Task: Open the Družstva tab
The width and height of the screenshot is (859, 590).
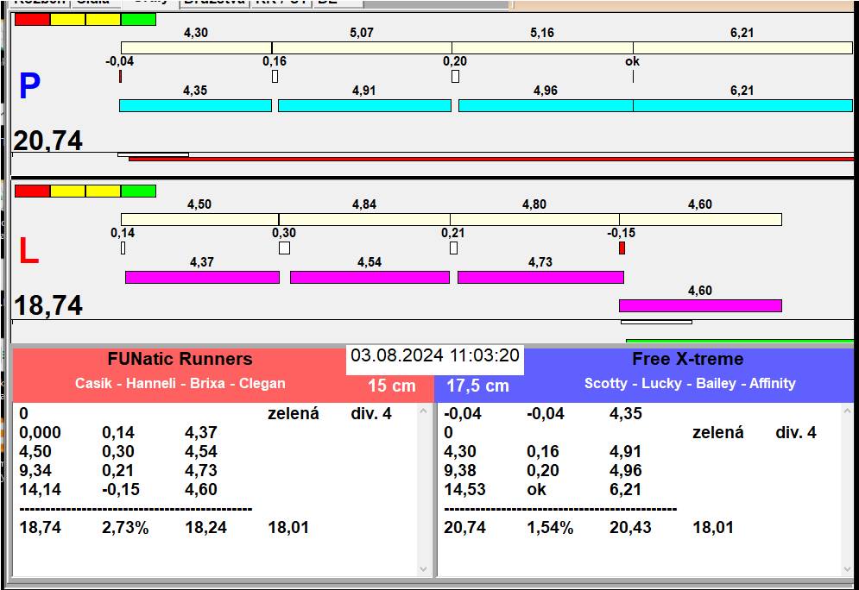Action: (214, 3)
